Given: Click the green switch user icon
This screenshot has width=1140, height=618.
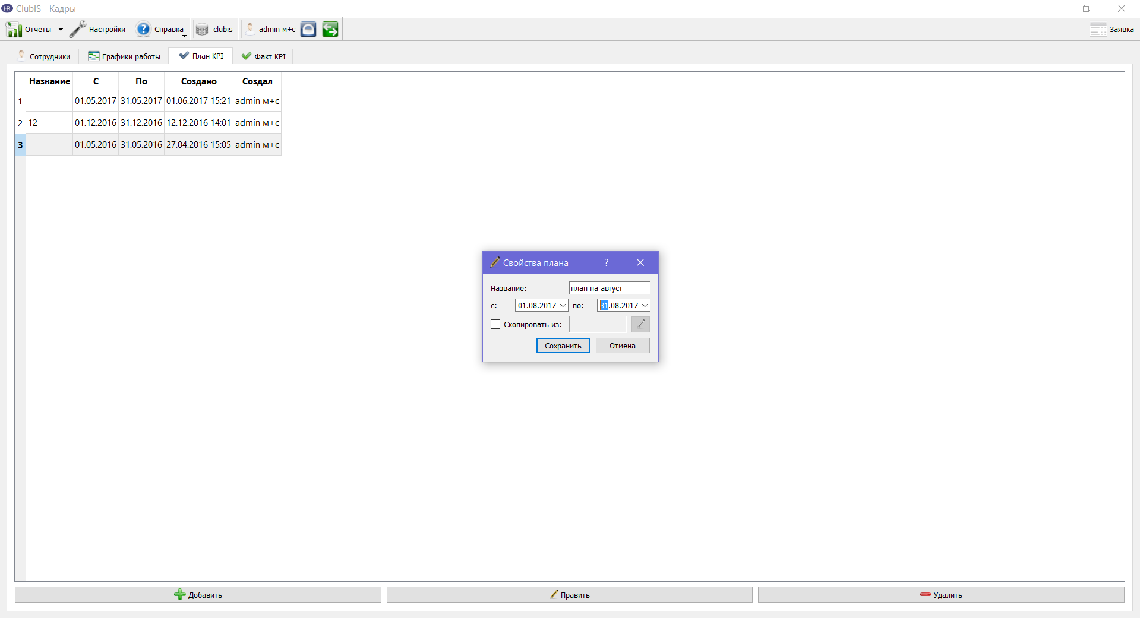Looking at the screenshot, I should (330, 29).
